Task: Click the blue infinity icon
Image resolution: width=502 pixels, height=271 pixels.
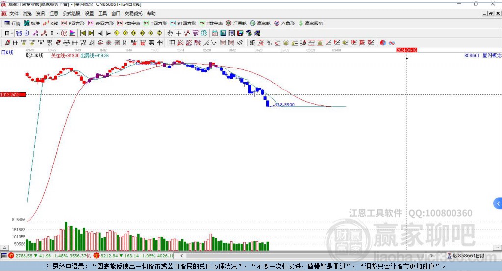Action: pyautogui.click(x=392, y=43)
